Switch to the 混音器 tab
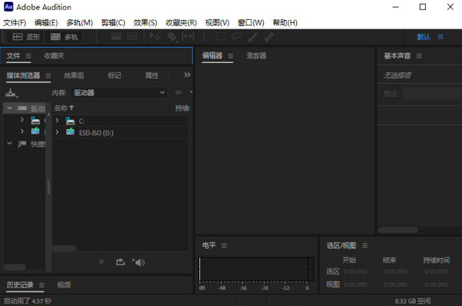Image resolution: width=462 pixels, height=306 pixels. (x=256, y=56)
